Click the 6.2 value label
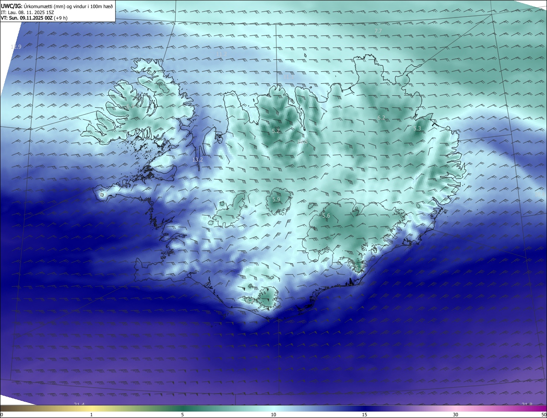 (381, 118)
